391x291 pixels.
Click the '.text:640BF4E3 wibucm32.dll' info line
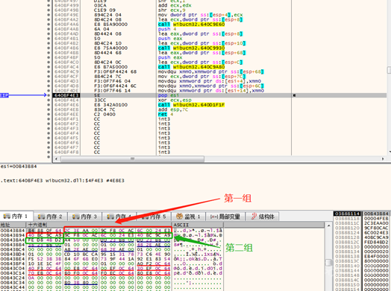pyautogui.click(x=63, y=181)
